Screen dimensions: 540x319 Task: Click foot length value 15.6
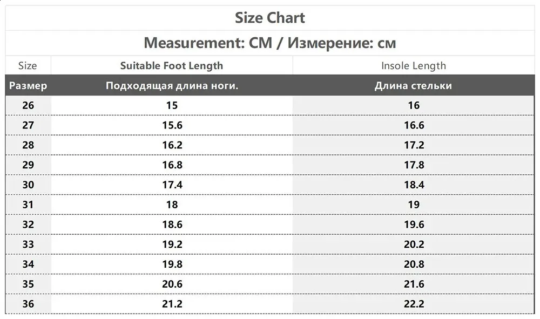coord(172,125)
